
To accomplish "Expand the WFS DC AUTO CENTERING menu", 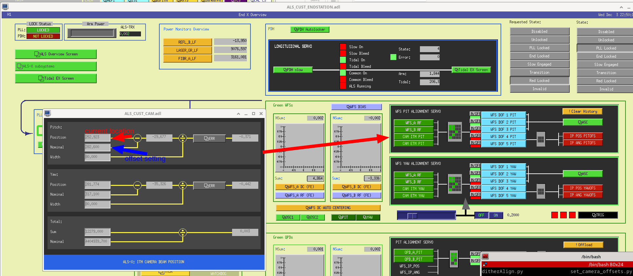I will 328,208.
